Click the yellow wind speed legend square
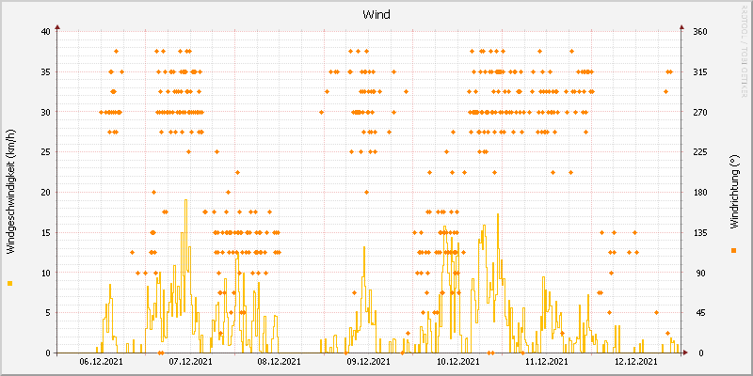 pos(10,284)
